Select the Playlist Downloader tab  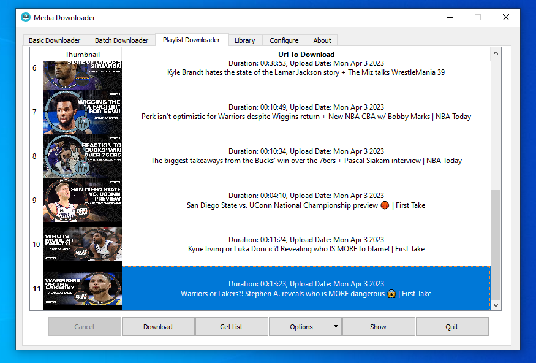(x=192, y=40)
